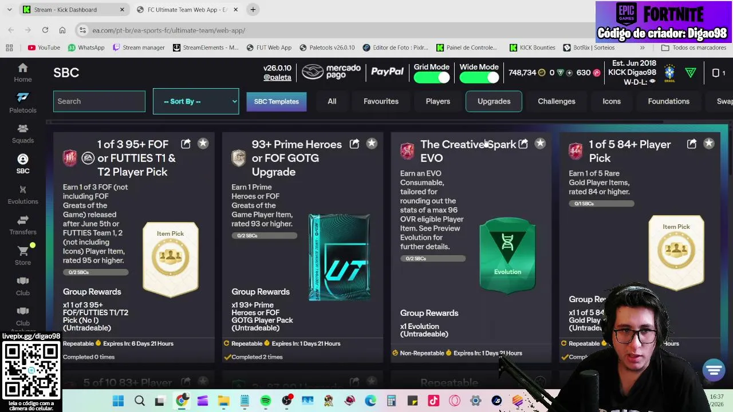Expand the Sort By dropdown
Viewport: 733px width, 412px height.
(x=196, y=101)
